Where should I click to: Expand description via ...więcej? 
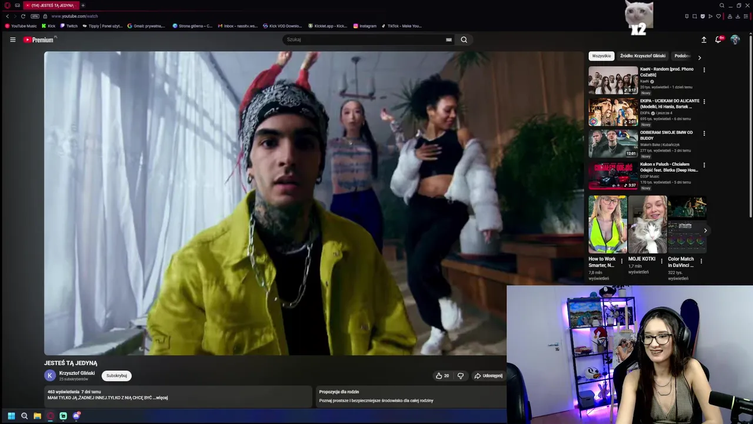(161, 397)
